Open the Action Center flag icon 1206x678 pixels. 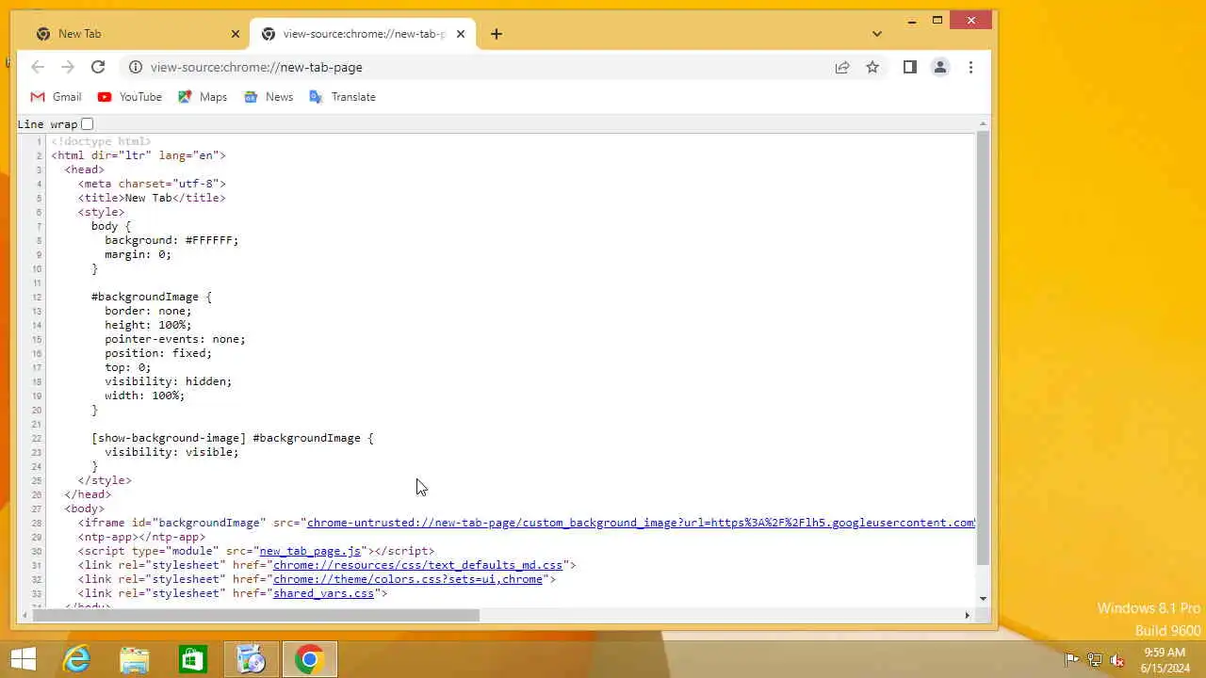coord(1071,660)
